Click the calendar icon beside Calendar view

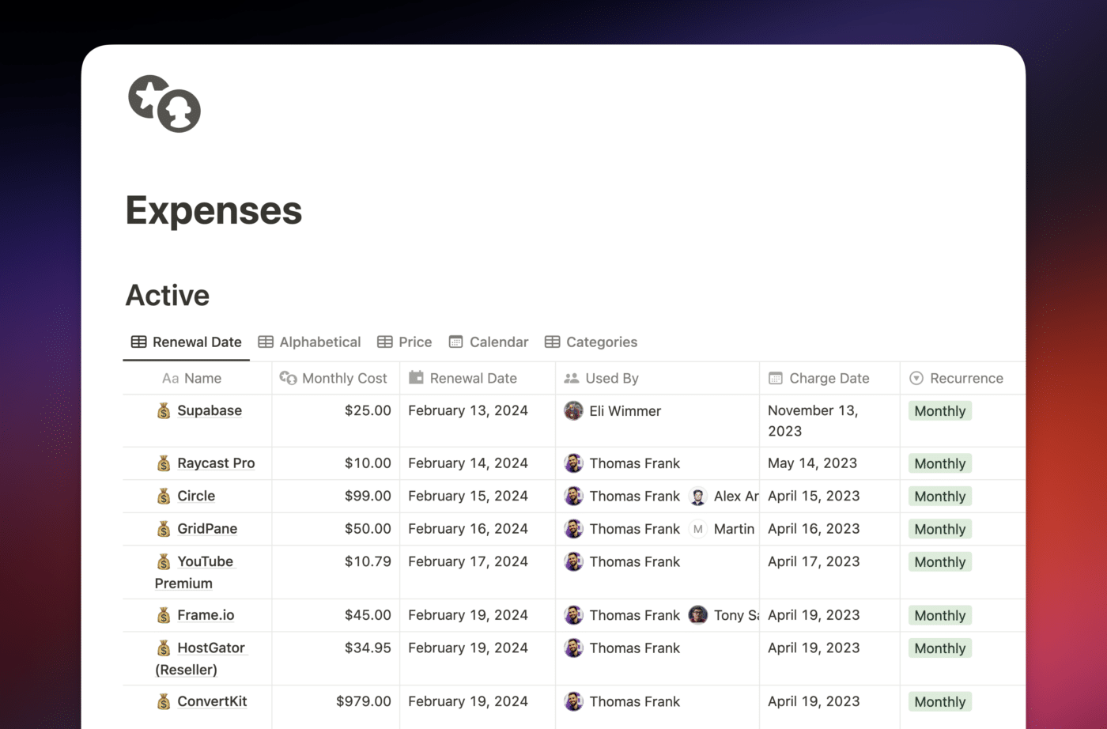456,342
